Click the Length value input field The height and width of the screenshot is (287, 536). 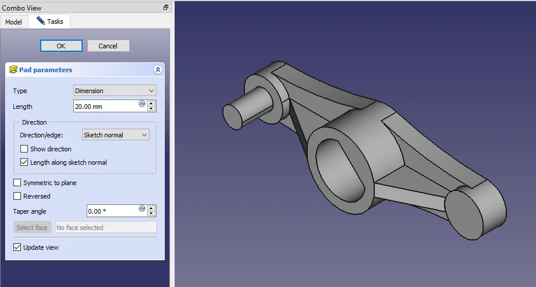click(105, 107)
